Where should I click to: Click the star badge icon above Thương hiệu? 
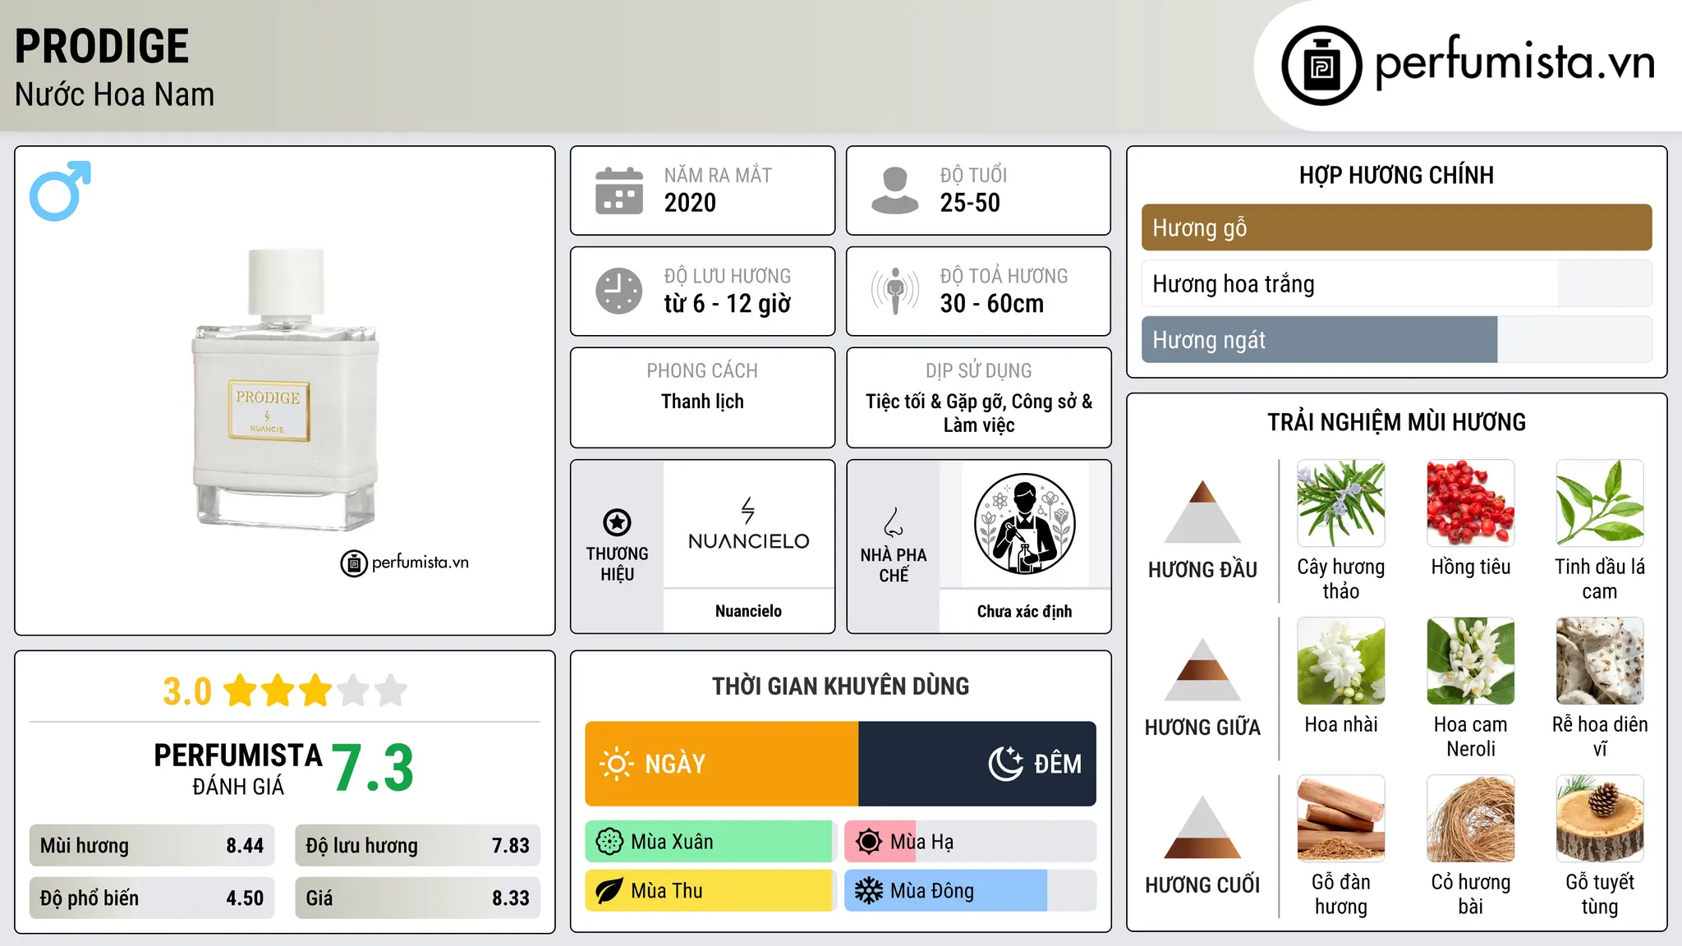click(x=617, y=522)
